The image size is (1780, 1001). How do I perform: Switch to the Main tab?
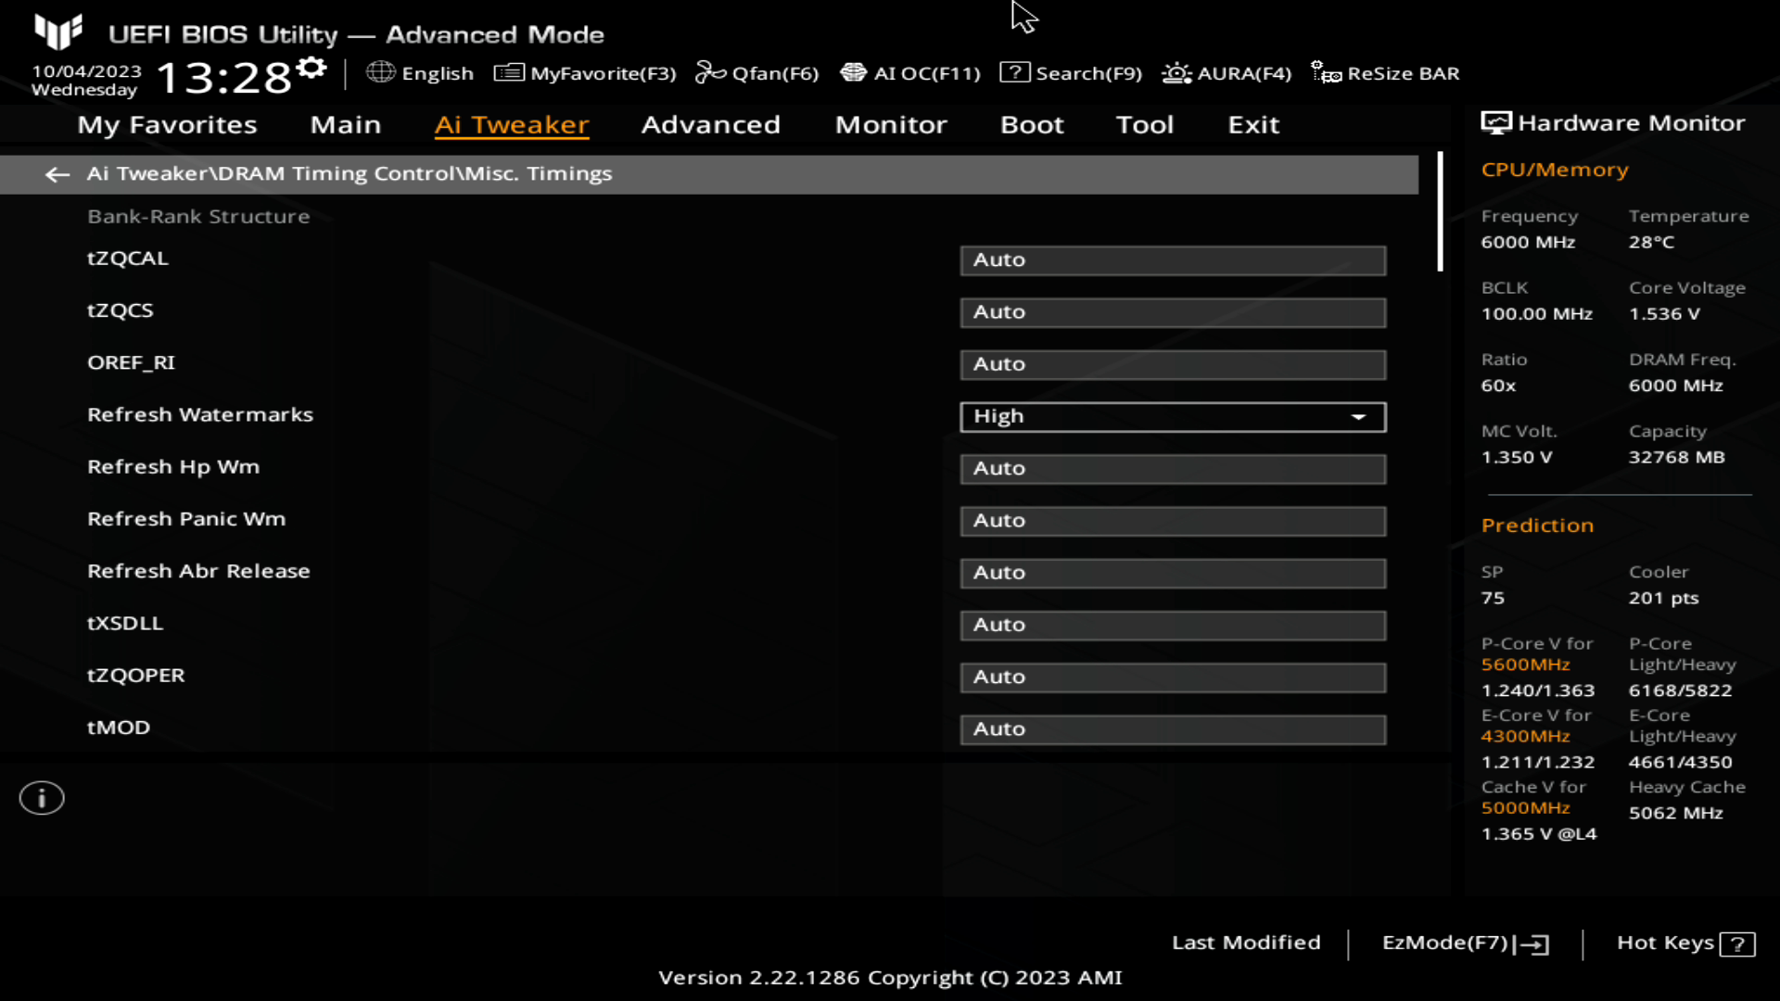pos(346,125)
